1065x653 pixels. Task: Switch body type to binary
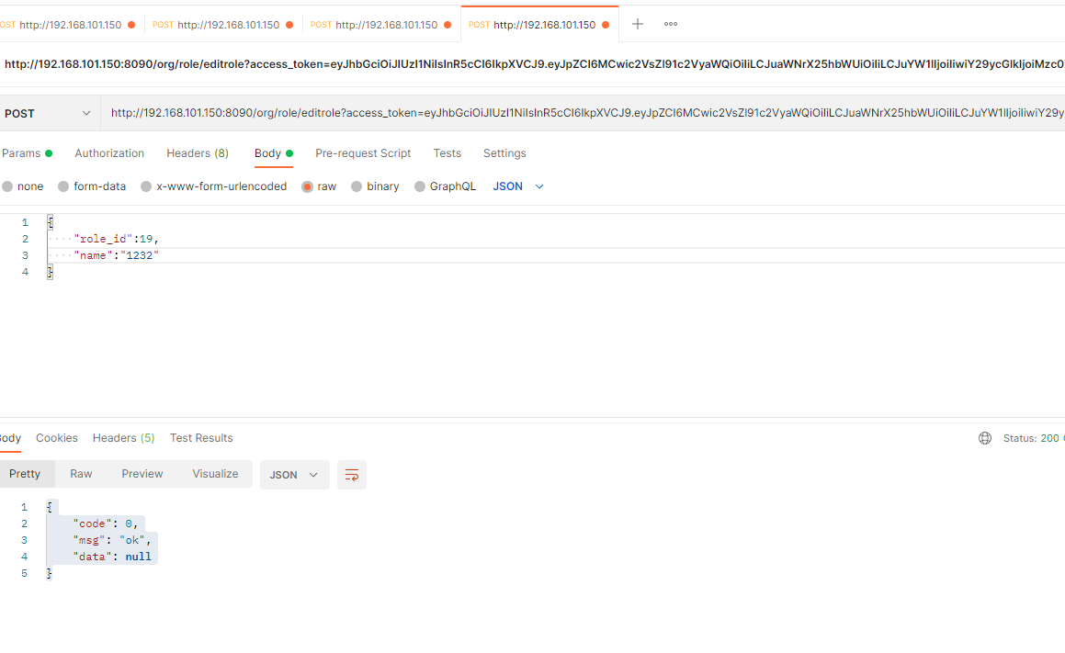[376, 186]
